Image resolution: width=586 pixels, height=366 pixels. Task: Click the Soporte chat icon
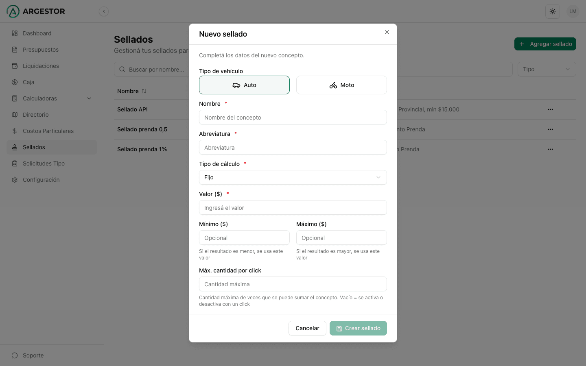click(x=15, y=355)
